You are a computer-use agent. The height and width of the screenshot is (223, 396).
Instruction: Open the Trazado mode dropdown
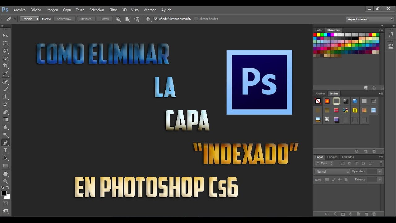pyautogui.click(x=30, y=19)
